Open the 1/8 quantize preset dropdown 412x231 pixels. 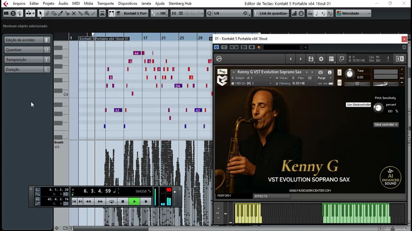[228, 13]
